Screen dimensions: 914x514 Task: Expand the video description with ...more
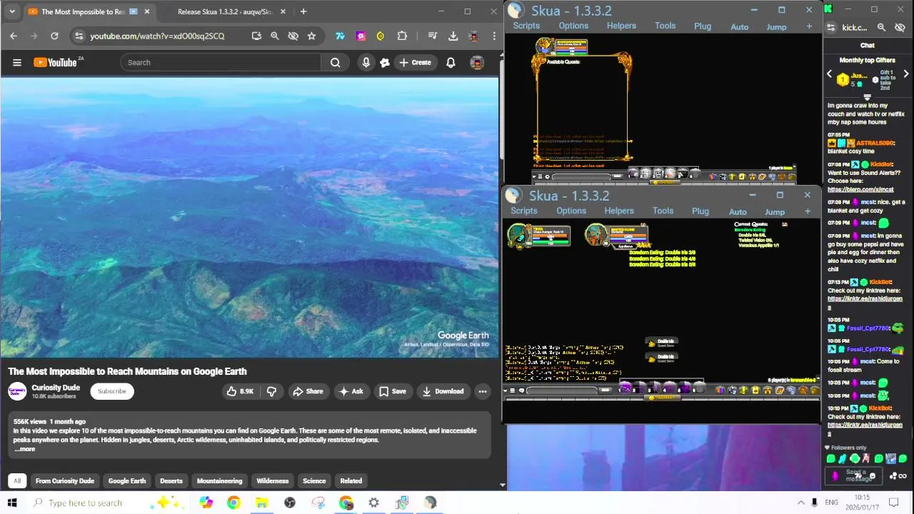[x=24, y=449]
